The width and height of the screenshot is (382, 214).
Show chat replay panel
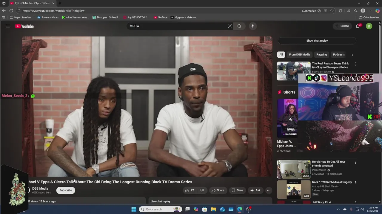pos(317,41)
